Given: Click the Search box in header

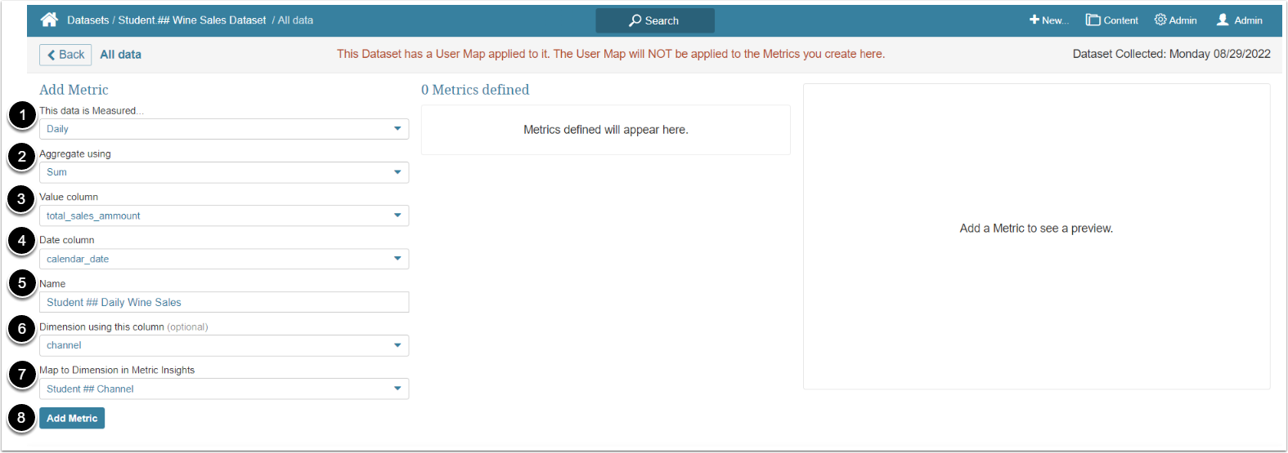Looking at the screenshot, I should [655, 20].
